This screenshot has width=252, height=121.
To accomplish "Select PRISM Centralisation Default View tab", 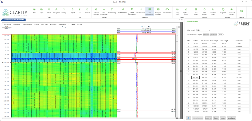I will point(13,20).
